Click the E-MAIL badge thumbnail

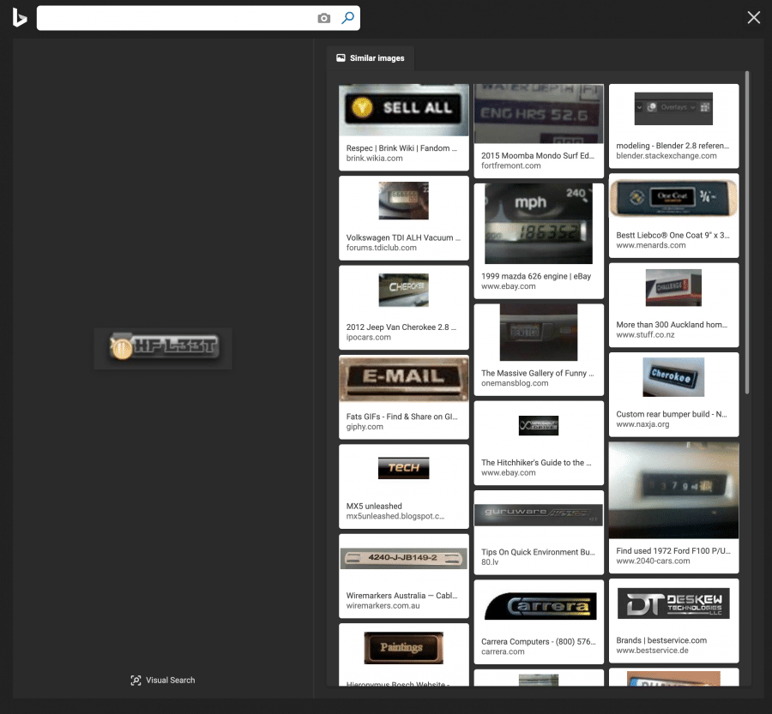click(403, 378)
